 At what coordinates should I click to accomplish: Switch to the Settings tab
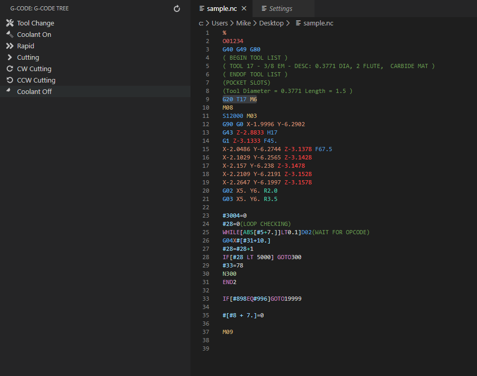click(x=280, y=9)
